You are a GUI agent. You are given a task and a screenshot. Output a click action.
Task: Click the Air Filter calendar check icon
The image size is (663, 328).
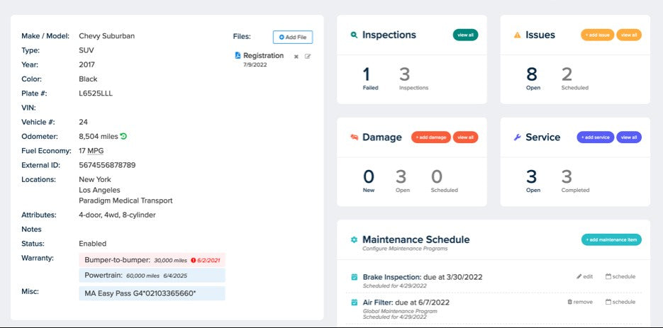[x=355, y=302]
